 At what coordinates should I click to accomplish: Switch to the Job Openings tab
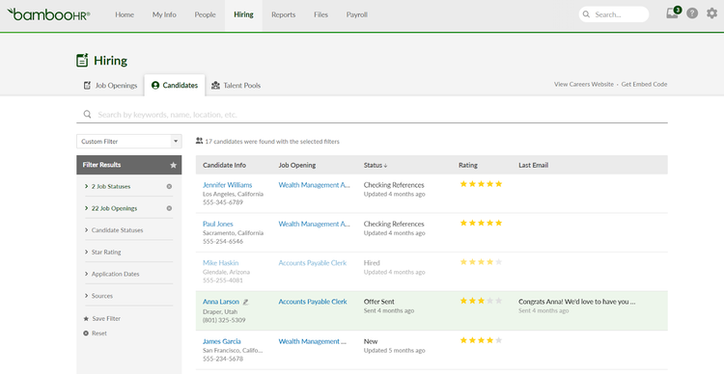point(110,86)
